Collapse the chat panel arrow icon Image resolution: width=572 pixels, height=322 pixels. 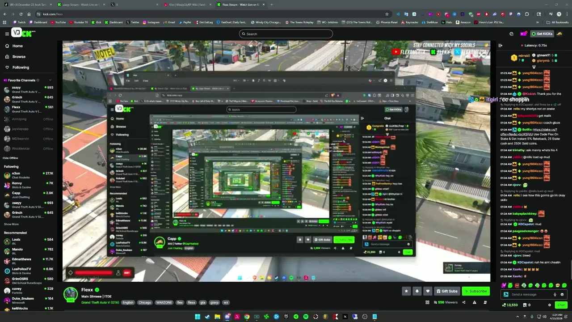(500, 45)
